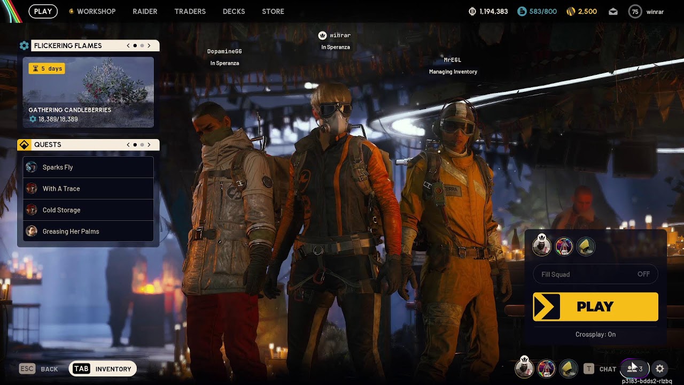Select the second Quests page dot
Image resolution: width=684 pixels, height=385 pixels.
(142, 144)
